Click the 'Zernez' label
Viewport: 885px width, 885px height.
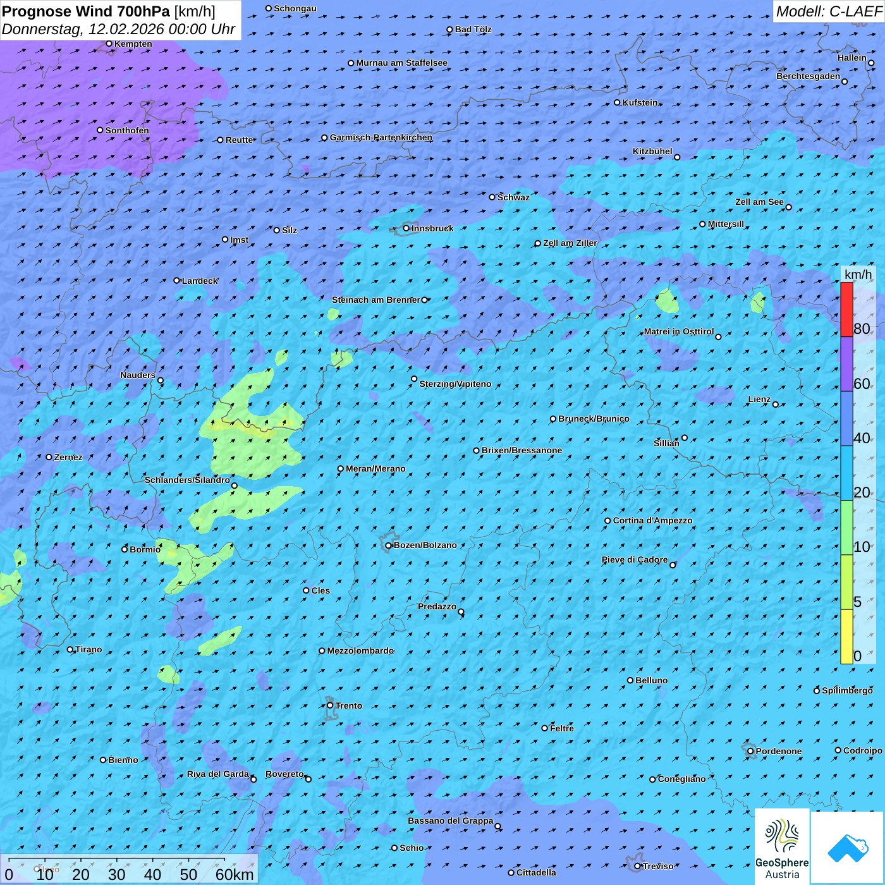[x=68, y=457]
